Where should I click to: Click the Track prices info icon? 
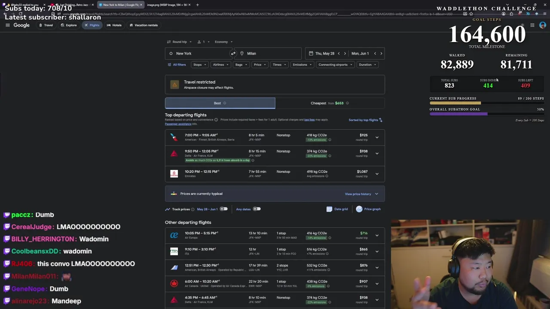(192, 209)
